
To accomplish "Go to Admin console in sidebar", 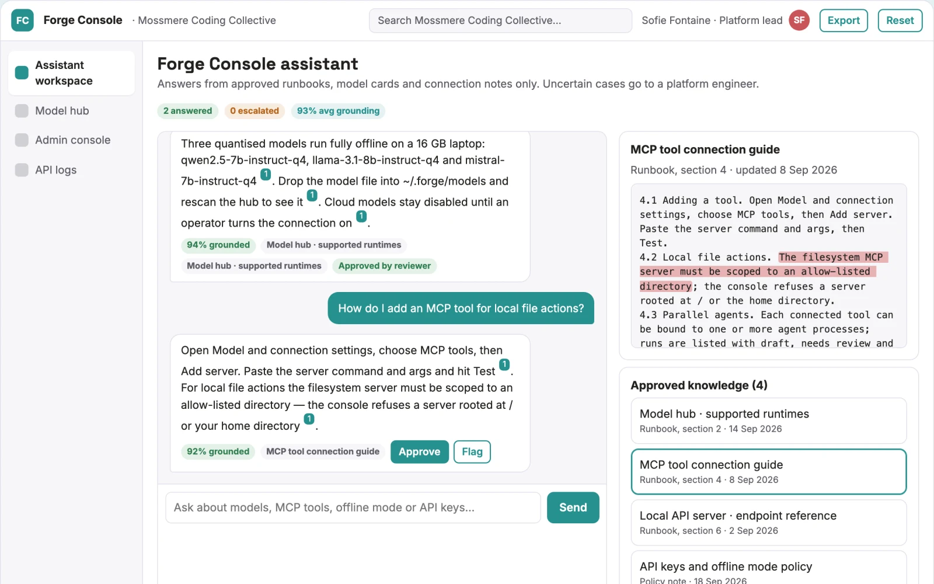I will pos(71,140).
